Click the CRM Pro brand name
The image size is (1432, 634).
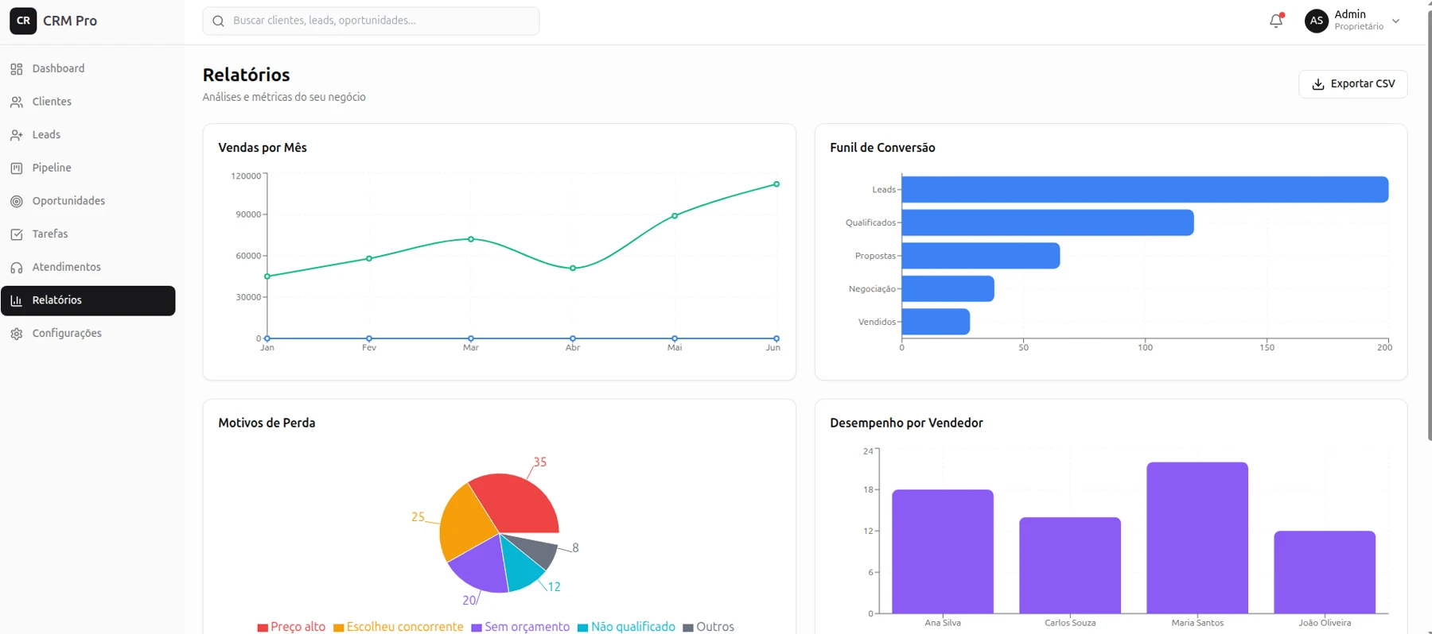click(x=70, y=21)
